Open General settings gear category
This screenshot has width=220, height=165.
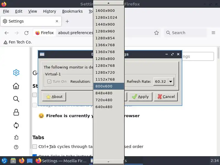pos(16,73)
